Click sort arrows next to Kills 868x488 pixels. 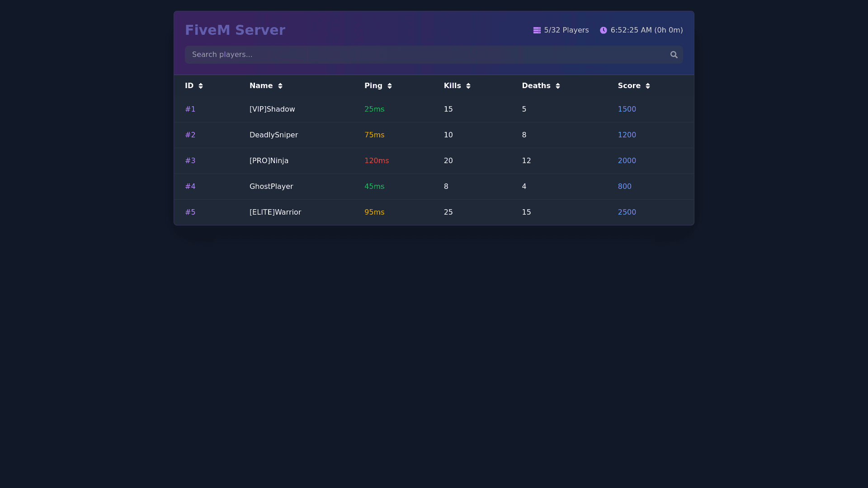(x=468, y=86)
